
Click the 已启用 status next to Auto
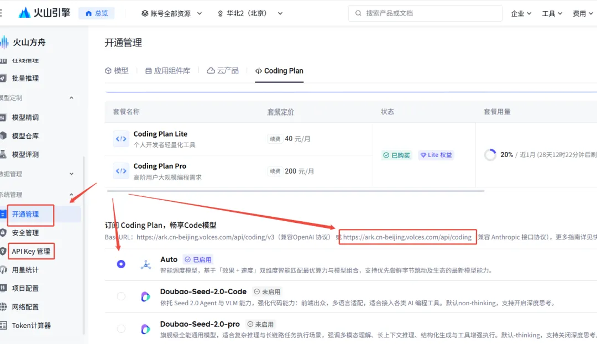(198, 259)
